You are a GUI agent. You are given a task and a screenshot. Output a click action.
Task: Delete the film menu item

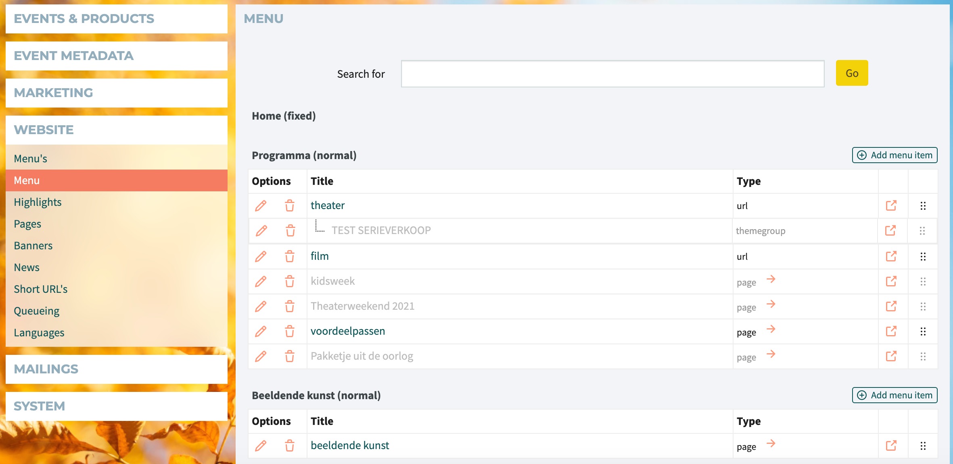pyautogui.click(x=290, y=257)
